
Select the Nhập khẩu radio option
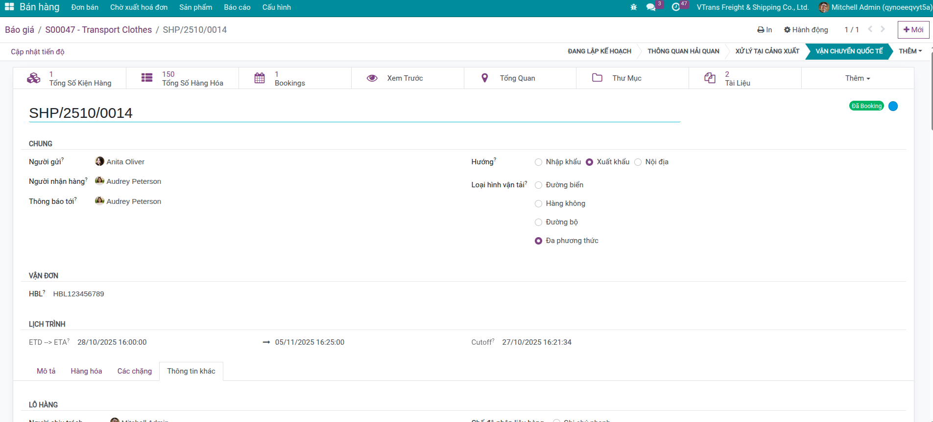(x=539, y=162)
